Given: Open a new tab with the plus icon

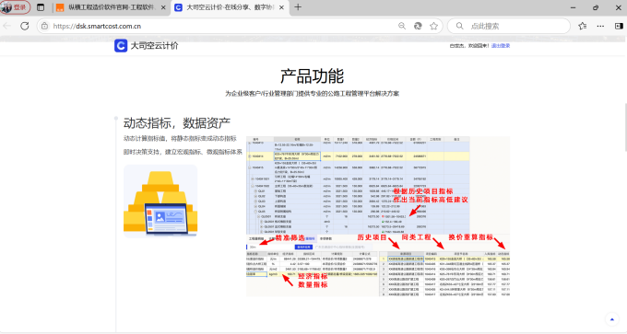Looking at the screenshot, I should point(298,7).
